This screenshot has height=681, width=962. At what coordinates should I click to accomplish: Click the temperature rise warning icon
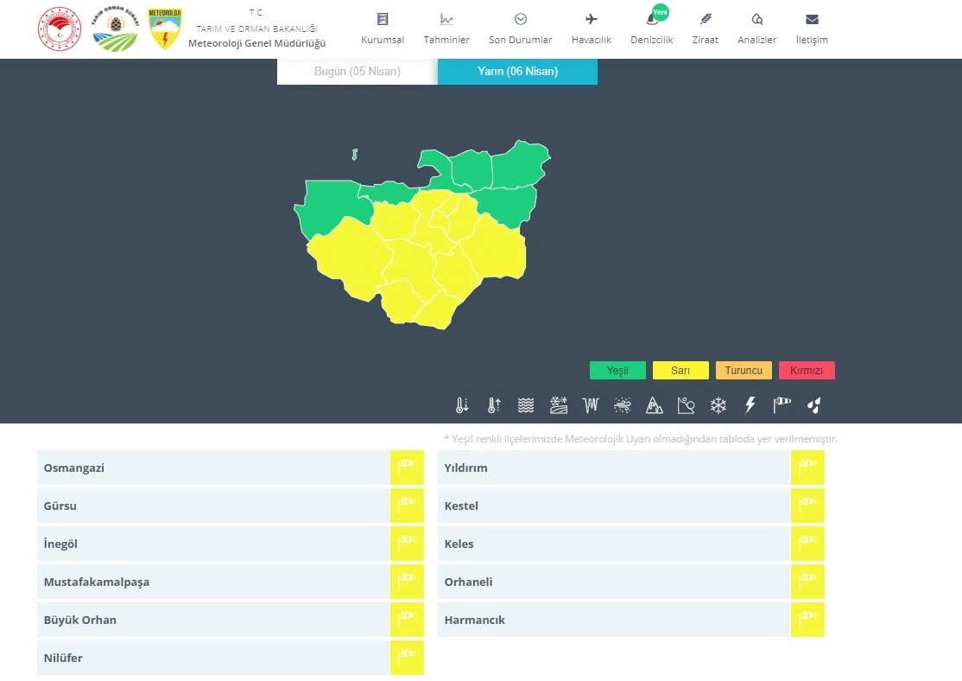pos(494,405)
